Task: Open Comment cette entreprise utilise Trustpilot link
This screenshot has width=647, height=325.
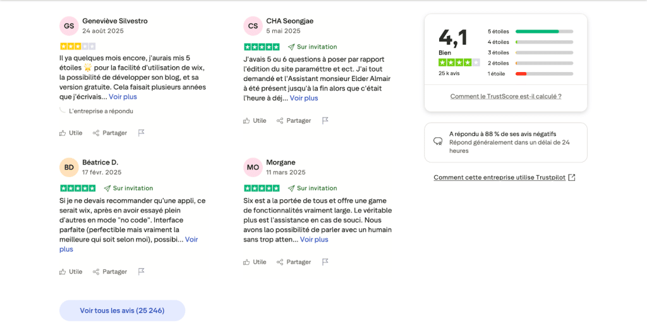Action: (504, 178)
